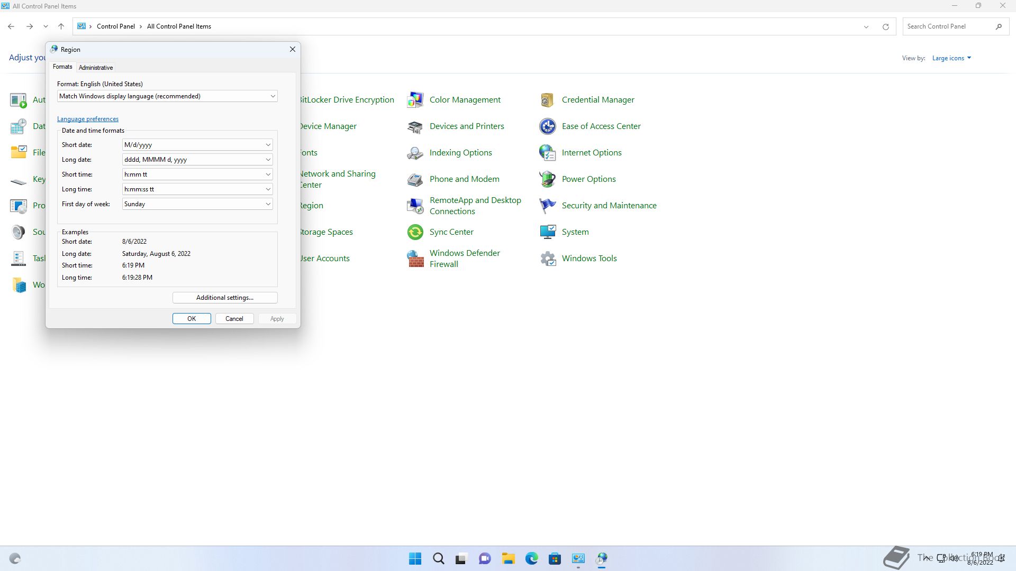Open Credential Manager icon
Image resolution: width=1016 pixels, height=571 pixels.
pos(548,100)
